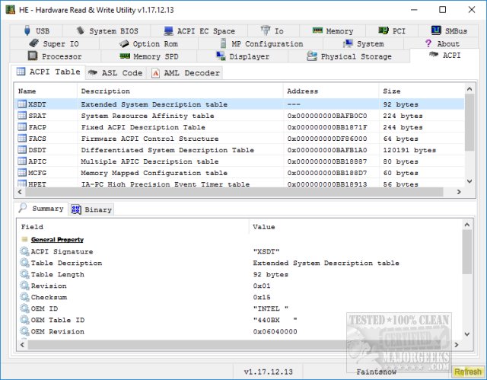Click the FACS row table icon
Image resolution: width=487 pixels, height=380 pixels.
coord(22,139)
